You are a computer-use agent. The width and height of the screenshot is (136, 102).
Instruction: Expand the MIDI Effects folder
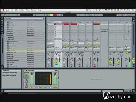click(5, 37)
